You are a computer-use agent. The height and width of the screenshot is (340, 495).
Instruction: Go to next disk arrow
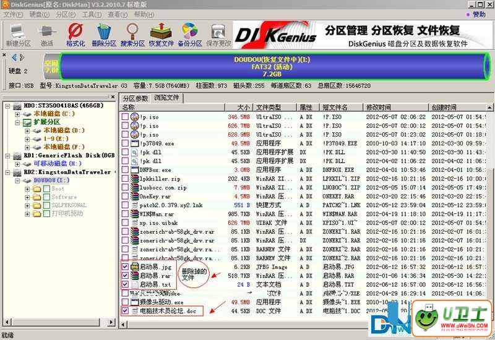point(22,57)
